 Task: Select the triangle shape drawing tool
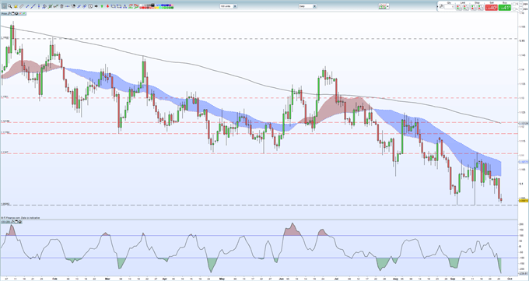124,6
